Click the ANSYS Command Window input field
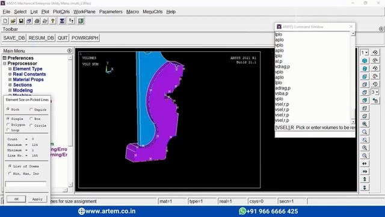This screenshot has height=217, width=385. [315, 134]
